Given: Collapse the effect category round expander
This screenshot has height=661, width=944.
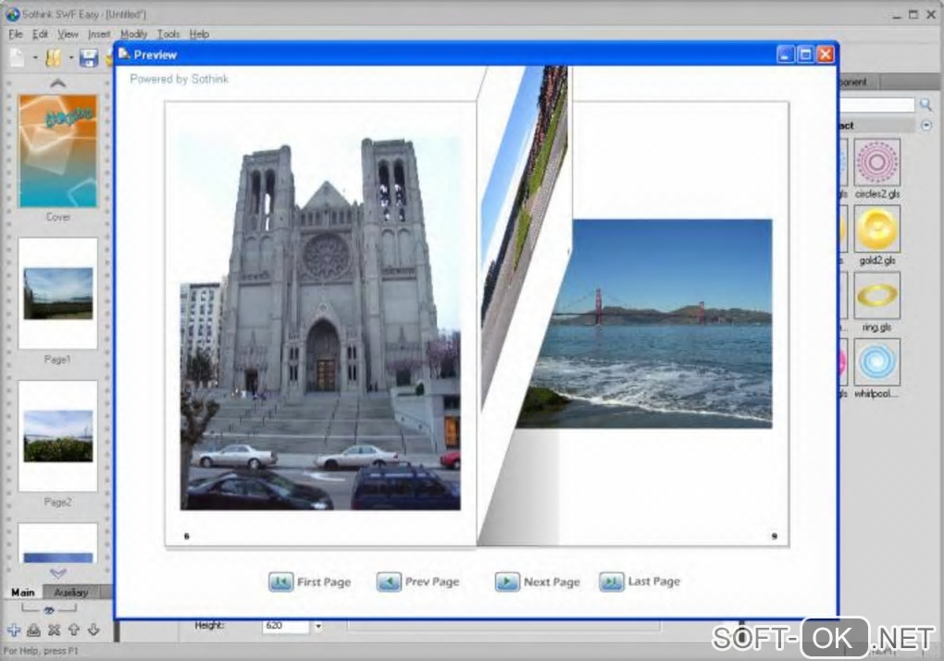Looking at the screenshot, I should 926,125.
